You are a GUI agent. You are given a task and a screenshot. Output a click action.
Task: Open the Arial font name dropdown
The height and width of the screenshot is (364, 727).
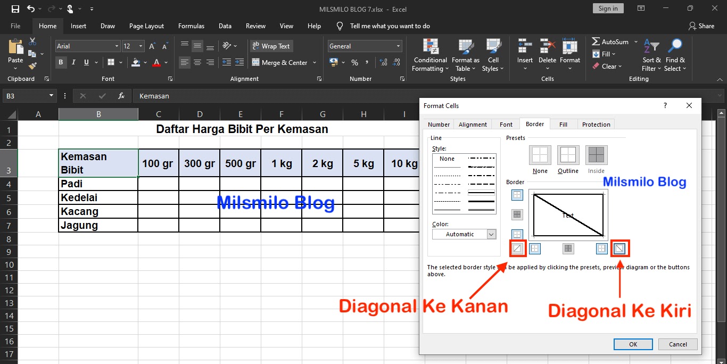coord(117,46)
